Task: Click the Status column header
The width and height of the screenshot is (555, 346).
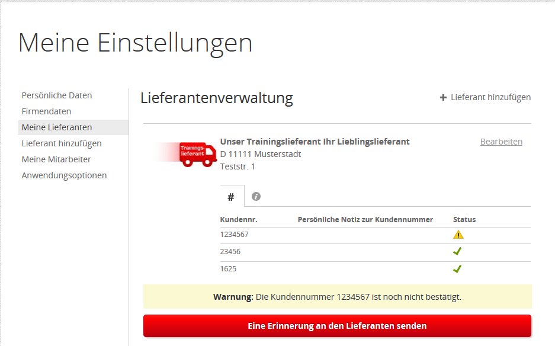Action: click(464, 219)
